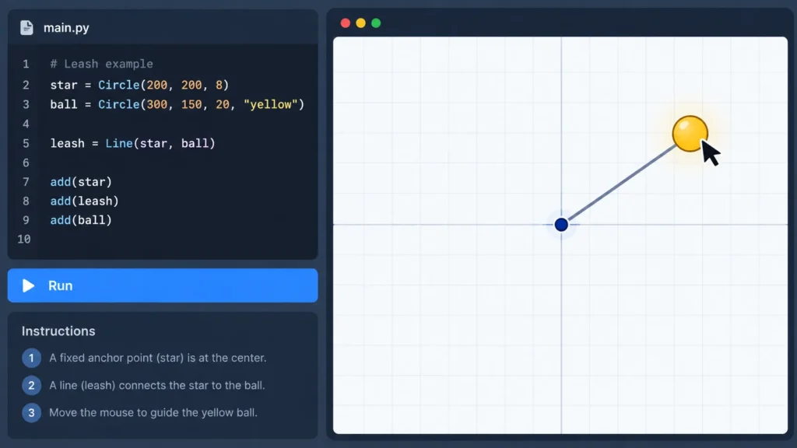Select the main.py file tab
This screenshot has width=797, height=448.
click(x=66, y=28)
